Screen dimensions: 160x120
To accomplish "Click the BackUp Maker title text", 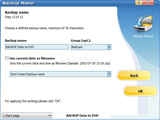I will (x=19, y=3).
